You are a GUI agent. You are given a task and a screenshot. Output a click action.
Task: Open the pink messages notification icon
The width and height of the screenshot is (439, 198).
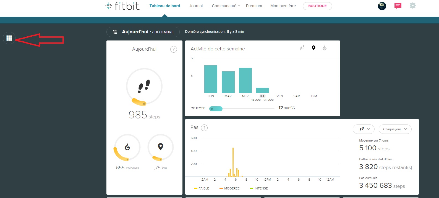(398, 6)
